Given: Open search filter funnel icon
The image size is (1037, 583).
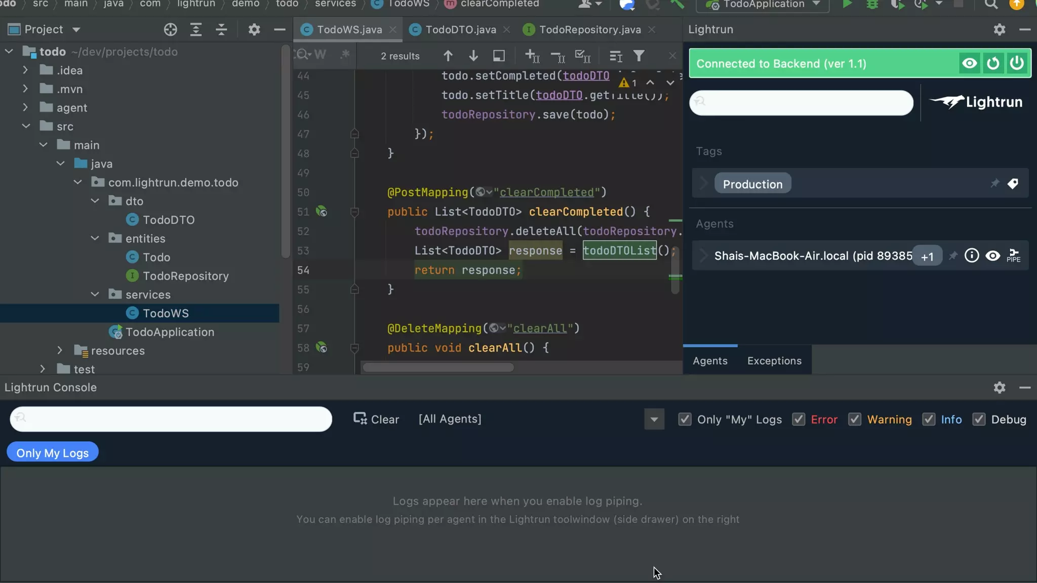Looking at the screenshot, I should pos(639,56).
